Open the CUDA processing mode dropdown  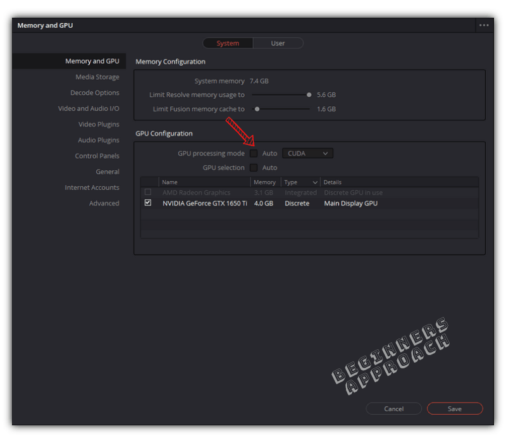(307, 153)
